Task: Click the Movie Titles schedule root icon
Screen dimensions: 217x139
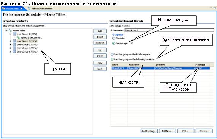Action: click(10, 30)
